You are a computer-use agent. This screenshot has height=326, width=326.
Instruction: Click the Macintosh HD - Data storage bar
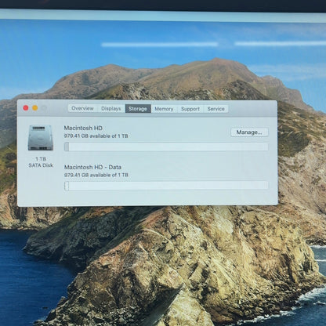click(166, 186)
